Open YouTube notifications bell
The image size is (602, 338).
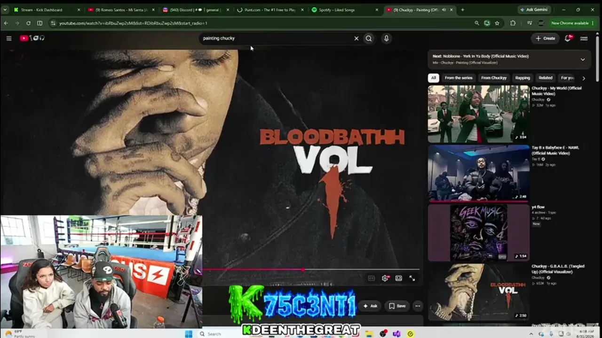pyautogui.click(x=568, y=38)
